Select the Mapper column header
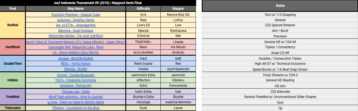Image resolution: width=358 pixels, height=111 pixels. tap(178, 9)
